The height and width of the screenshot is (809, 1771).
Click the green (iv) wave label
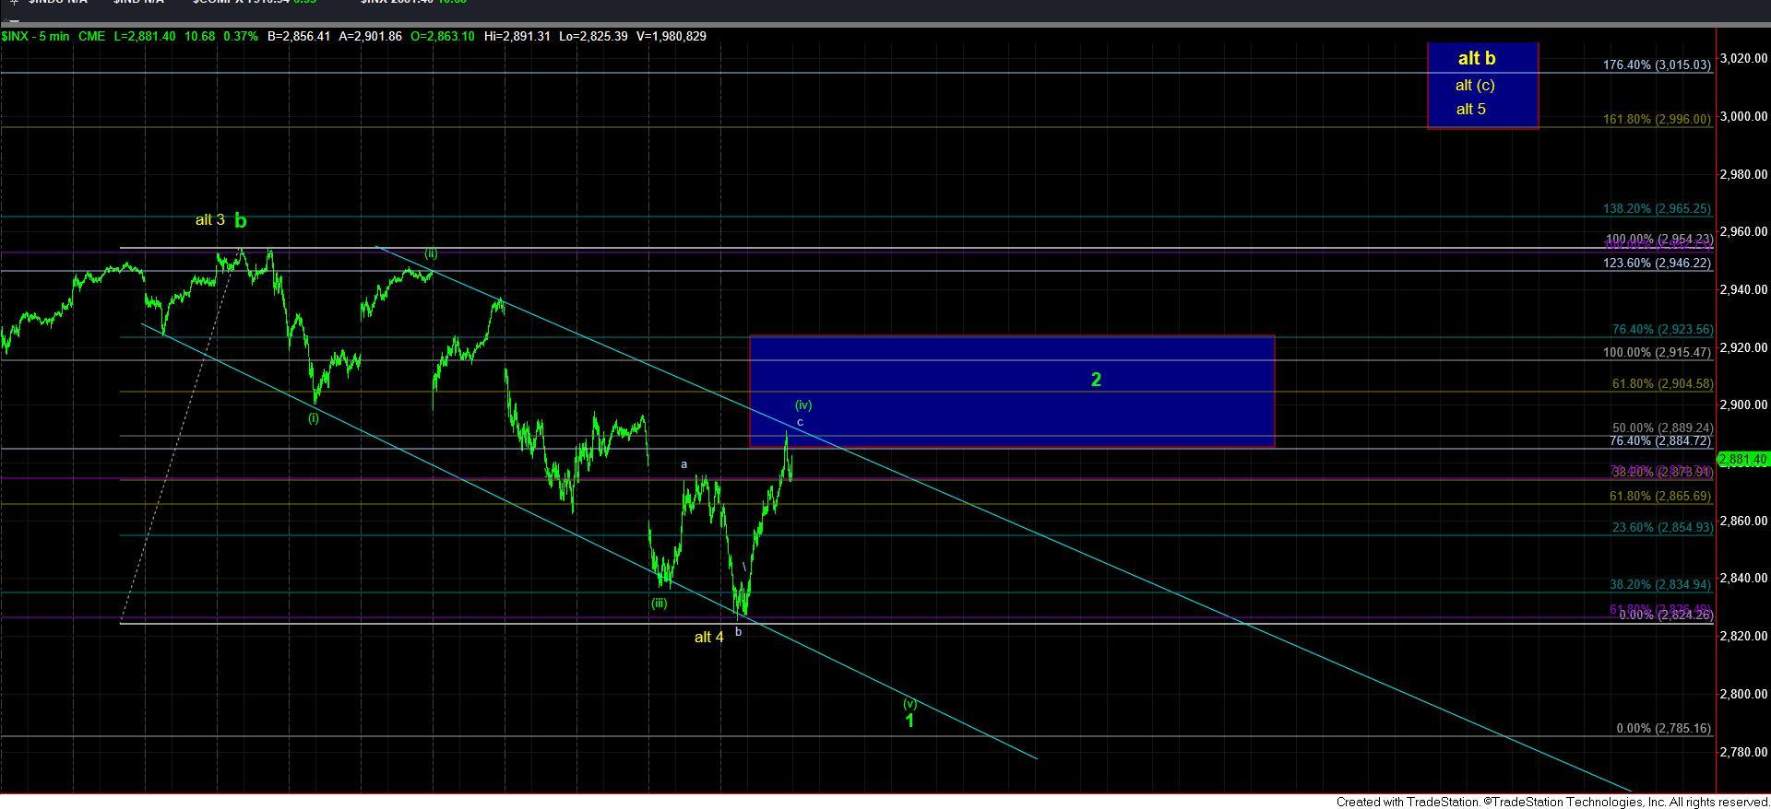coord(803,404)
